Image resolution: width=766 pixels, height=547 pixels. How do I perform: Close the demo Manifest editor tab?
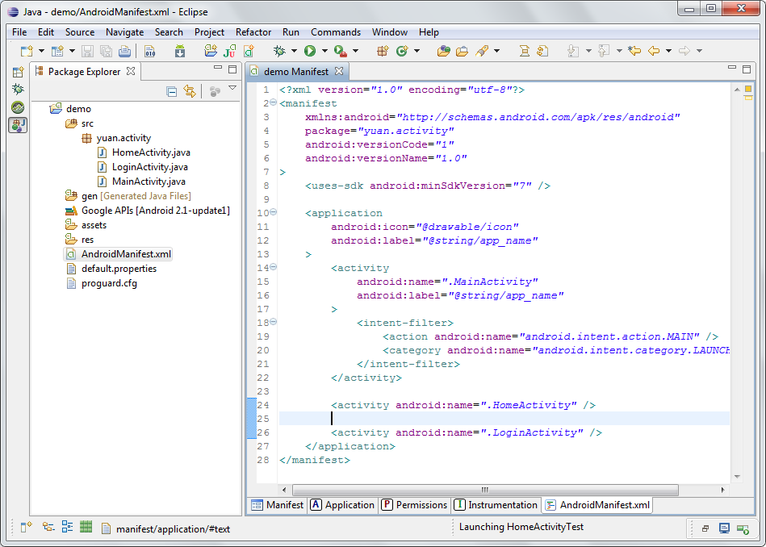click(x=339, y=71)
